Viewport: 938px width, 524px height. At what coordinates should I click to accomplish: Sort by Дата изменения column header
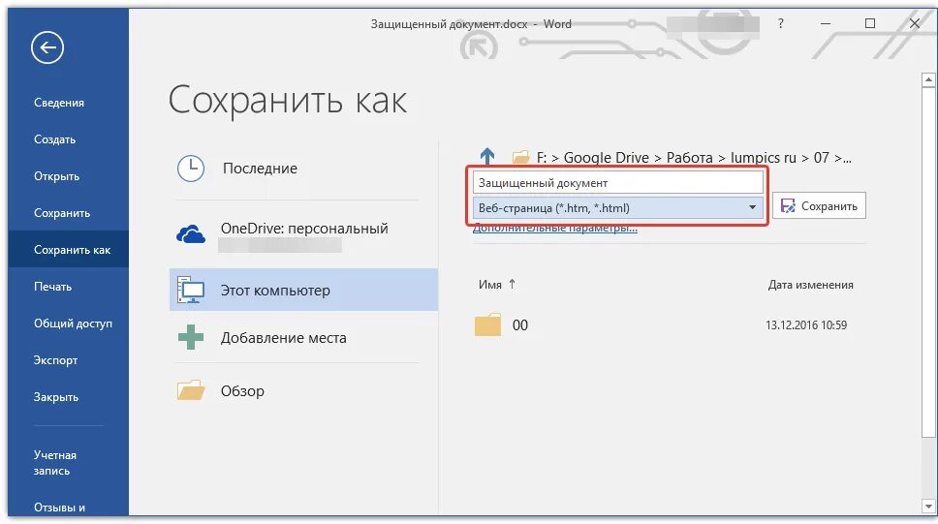tap(811, 285)
